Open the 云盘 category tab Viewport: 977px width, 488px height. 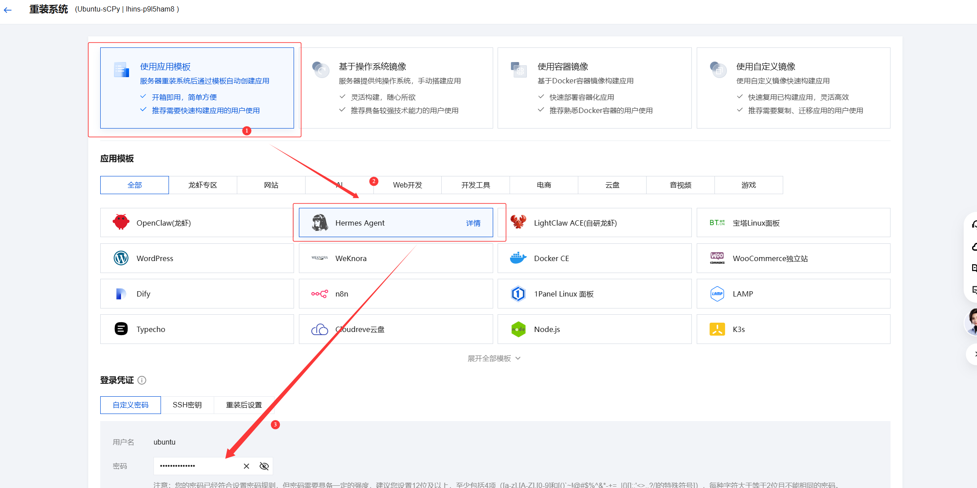[612, 185]
